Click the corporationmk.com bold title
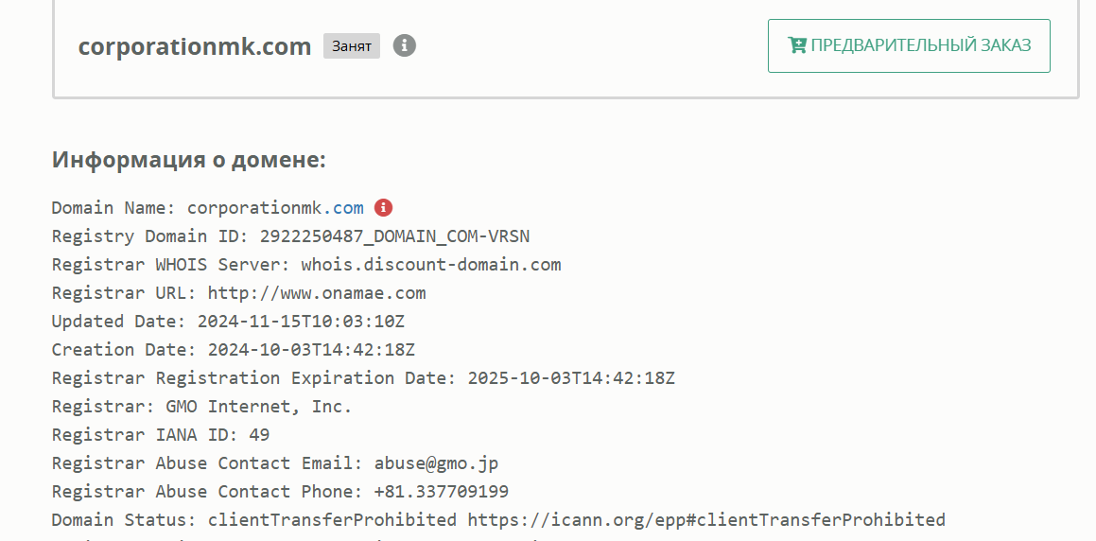This screenshot has width=1096, height=541. tap(195, 46)
